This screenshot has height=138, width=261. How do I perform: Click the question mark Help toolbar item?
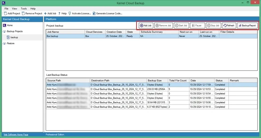click(x=63, y=13)
